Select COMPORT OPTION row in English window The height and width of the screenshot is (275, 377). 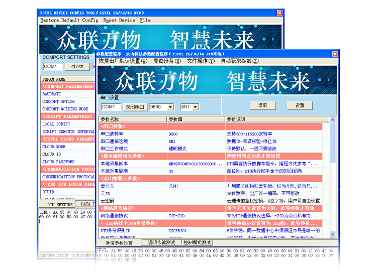click(x=68, y=101)
